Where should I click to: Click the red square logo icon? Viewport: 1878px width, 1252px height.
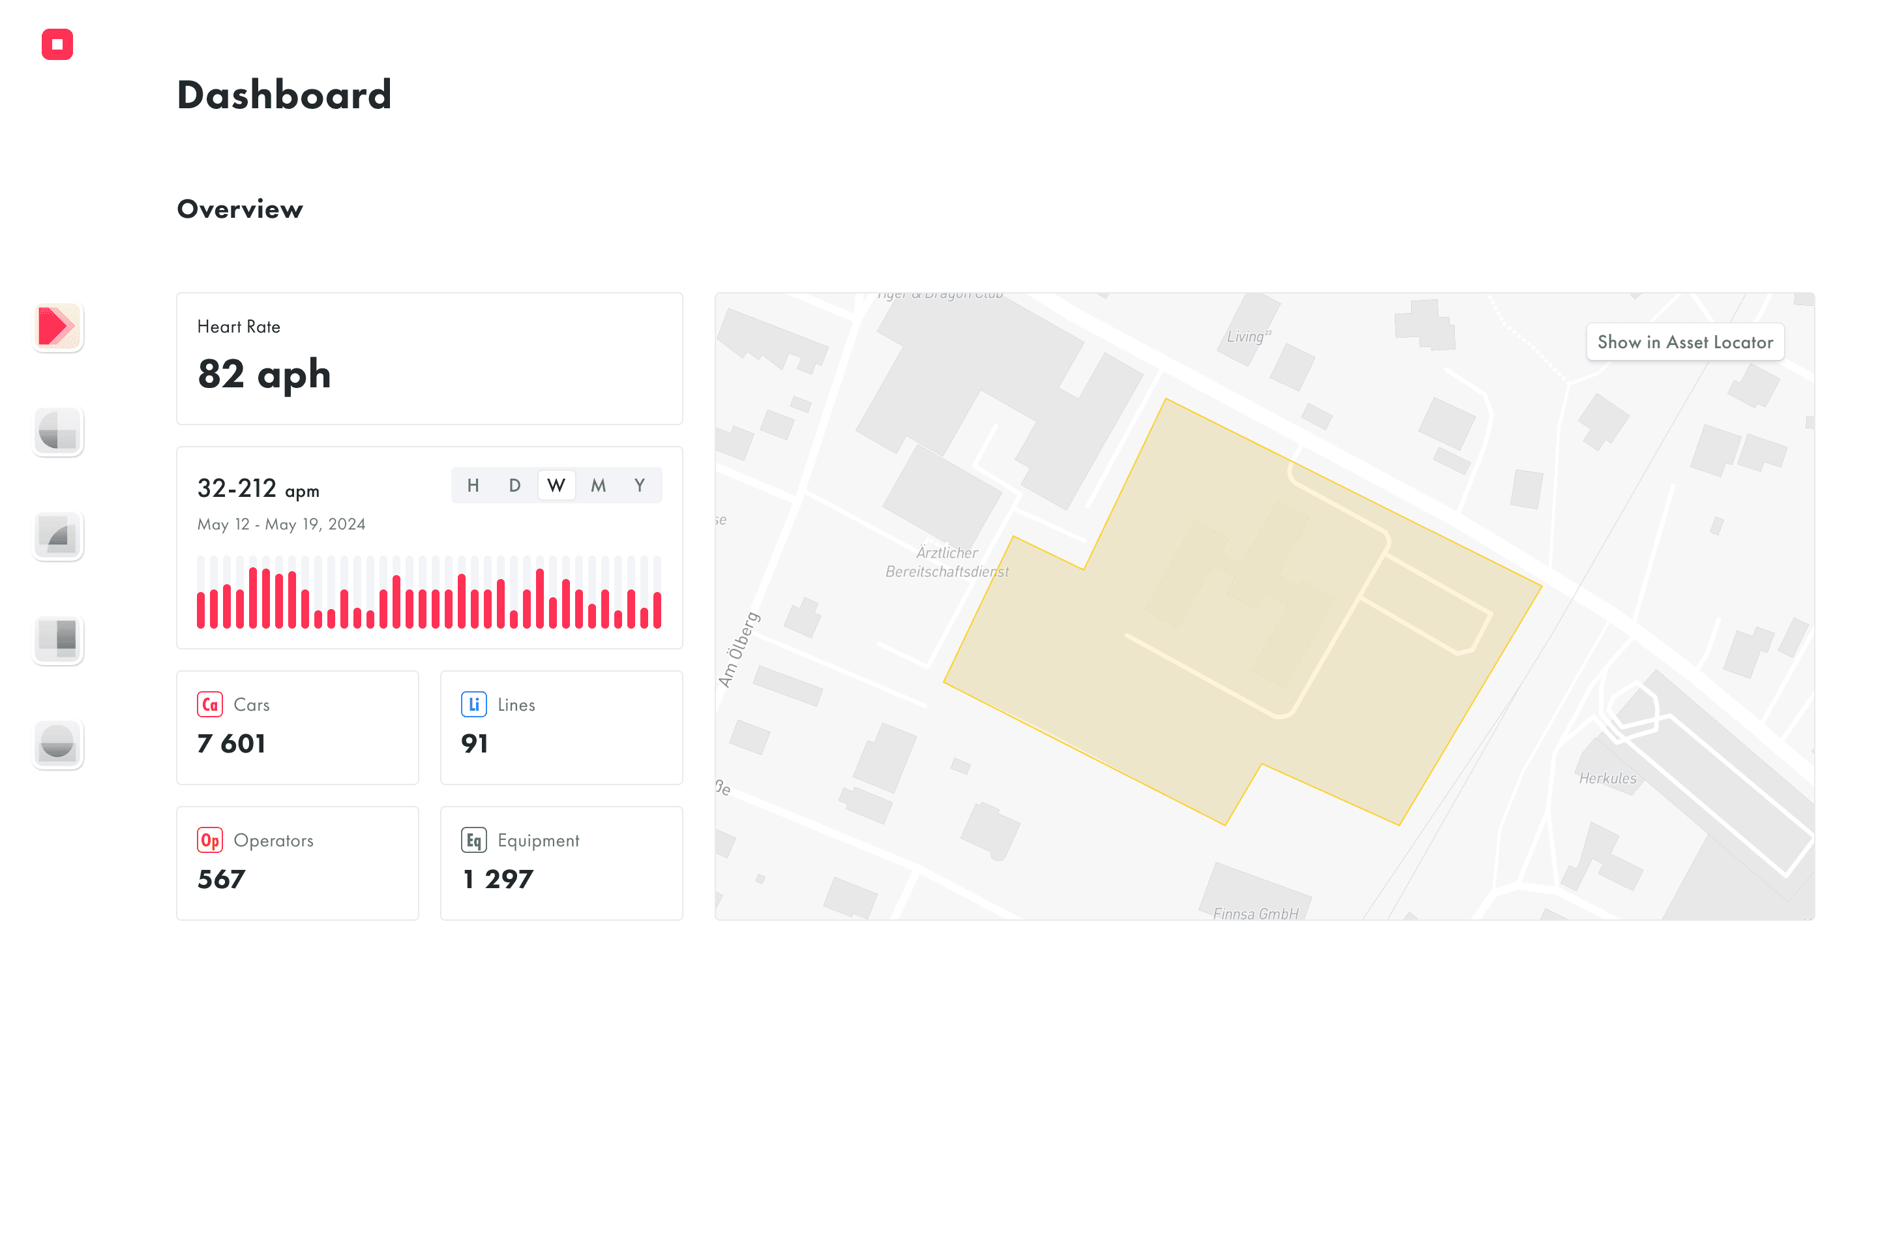point(57,44)
